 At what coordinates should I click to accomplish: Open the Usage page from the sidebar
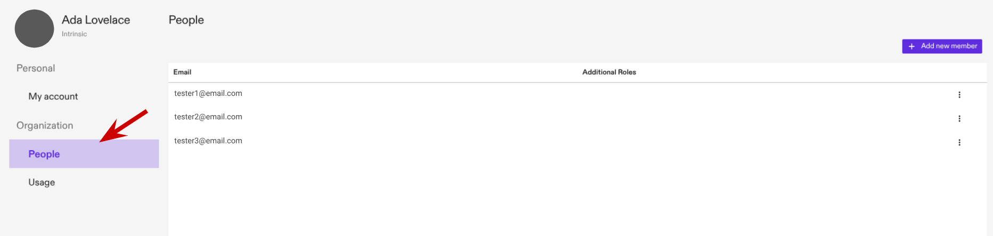pos(42,182)
